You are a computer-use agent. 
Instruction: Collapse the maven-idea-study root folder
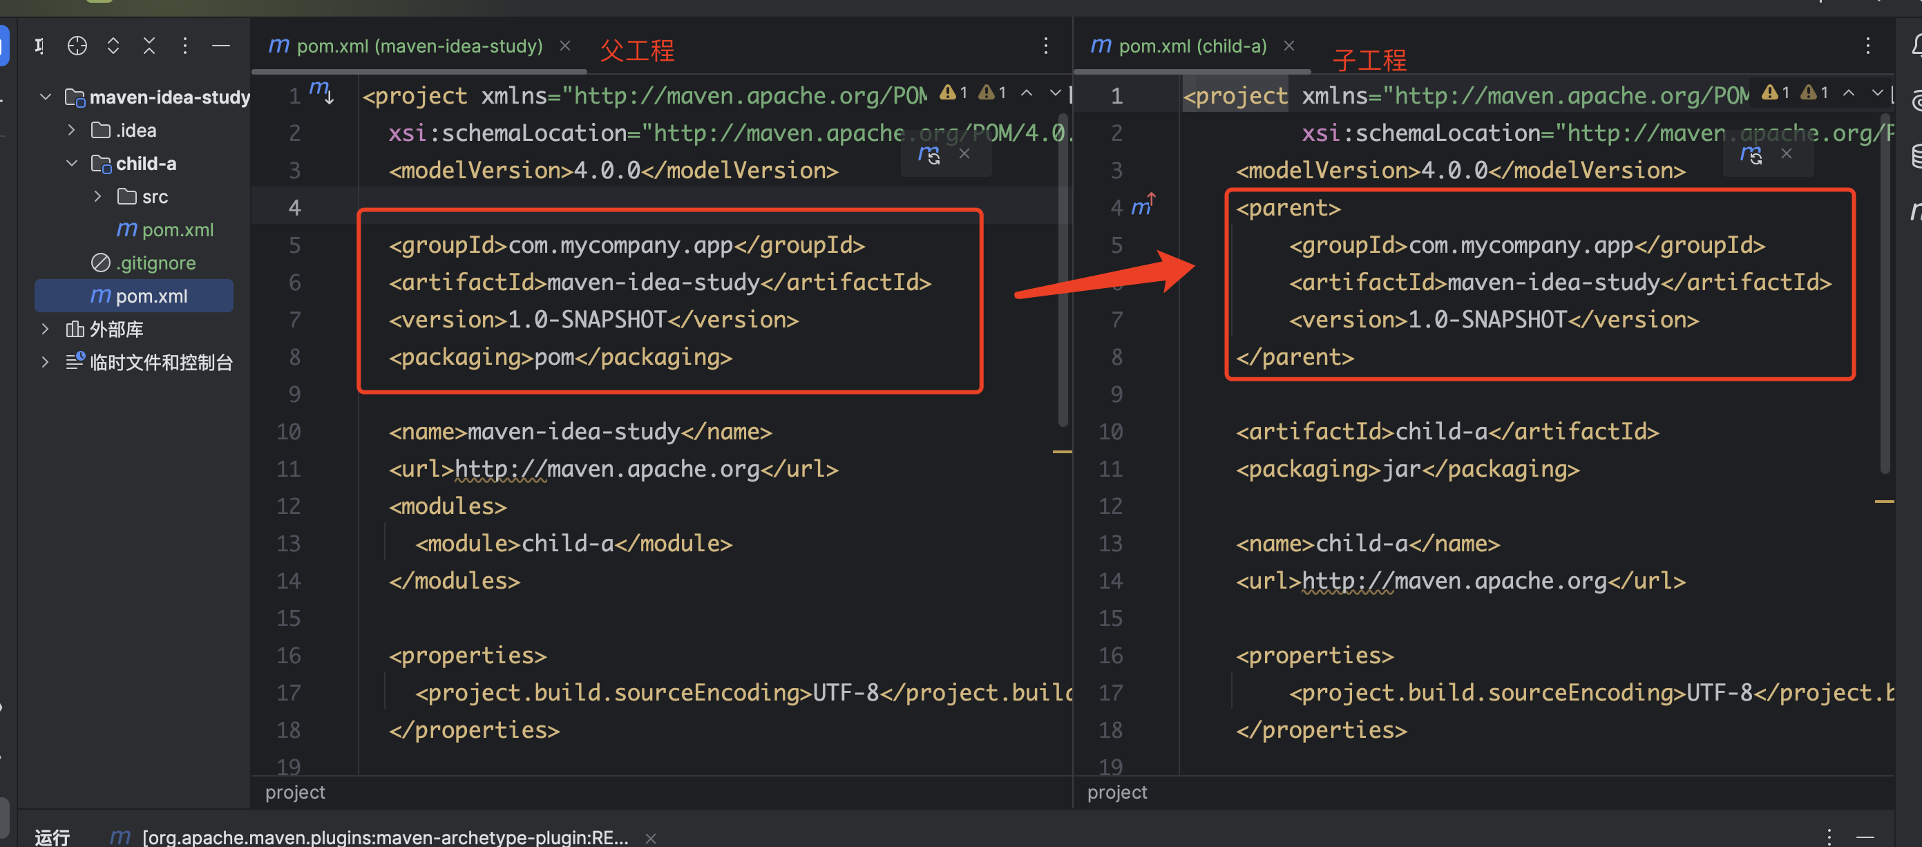tap(46, 97)
